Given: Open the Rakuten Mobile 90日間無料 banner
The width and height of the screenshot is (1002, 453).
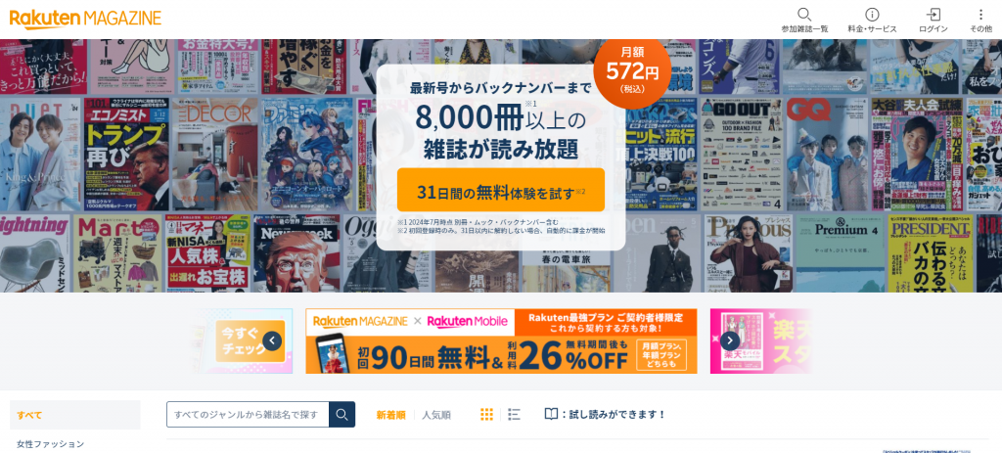Looking at the screenshot, I should click(501, 341).
